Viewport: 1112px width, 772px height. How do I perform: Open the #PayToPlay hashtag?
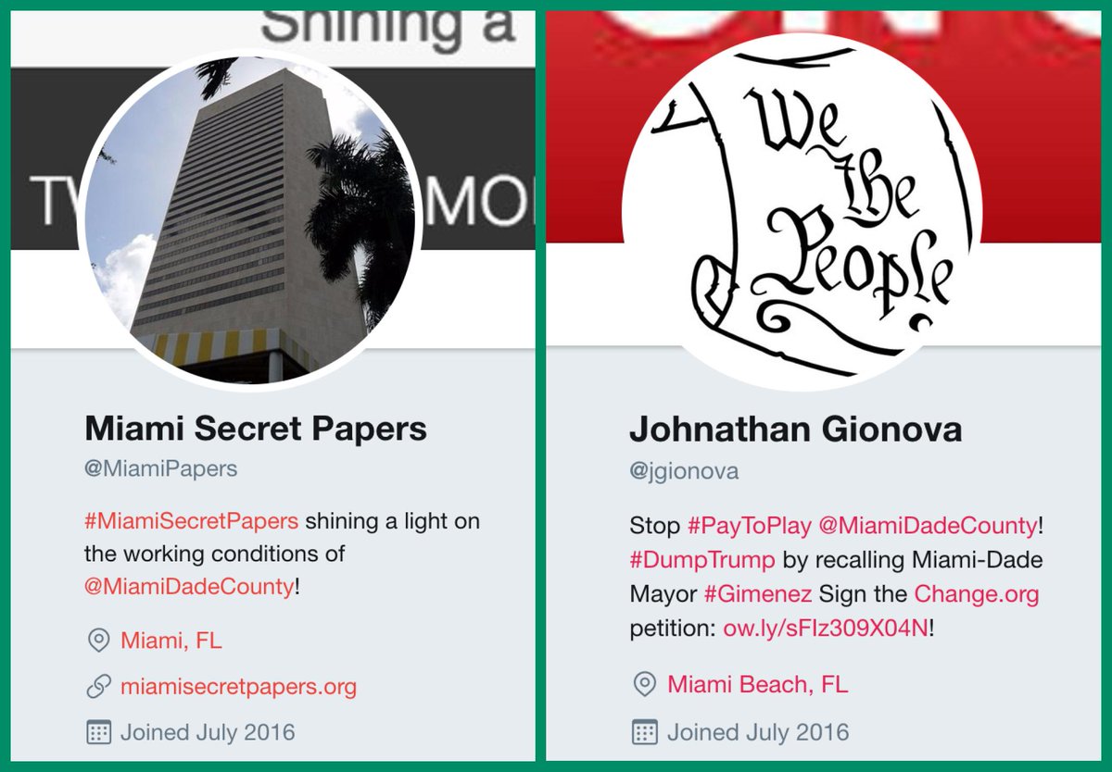click(x=750, y=527)
